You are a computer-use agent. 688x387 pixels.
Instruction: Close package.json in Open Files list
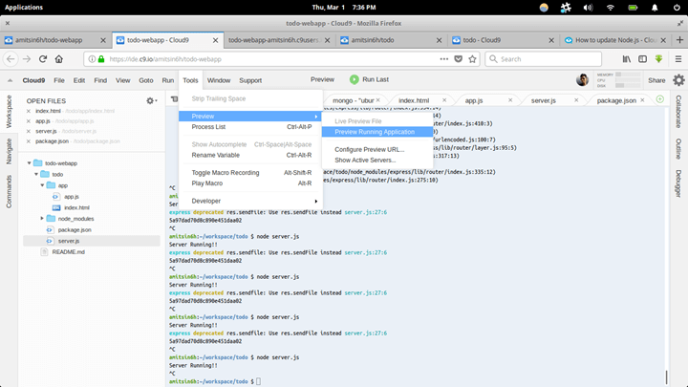[29, 141]
